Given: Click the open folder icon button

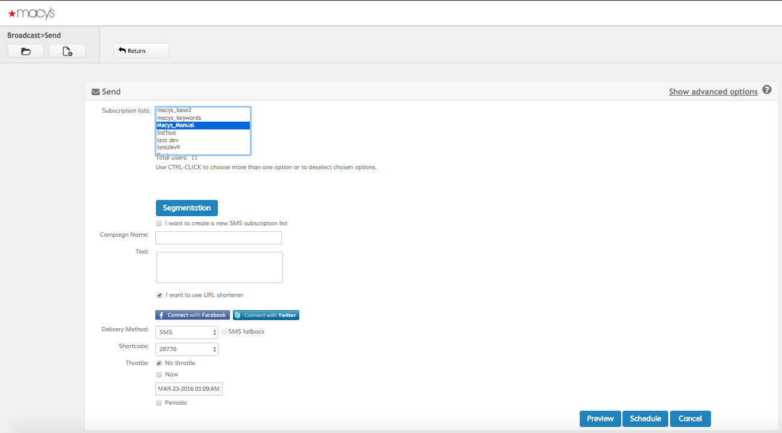Looking at the screenshot, I should (x=26, y=51).
